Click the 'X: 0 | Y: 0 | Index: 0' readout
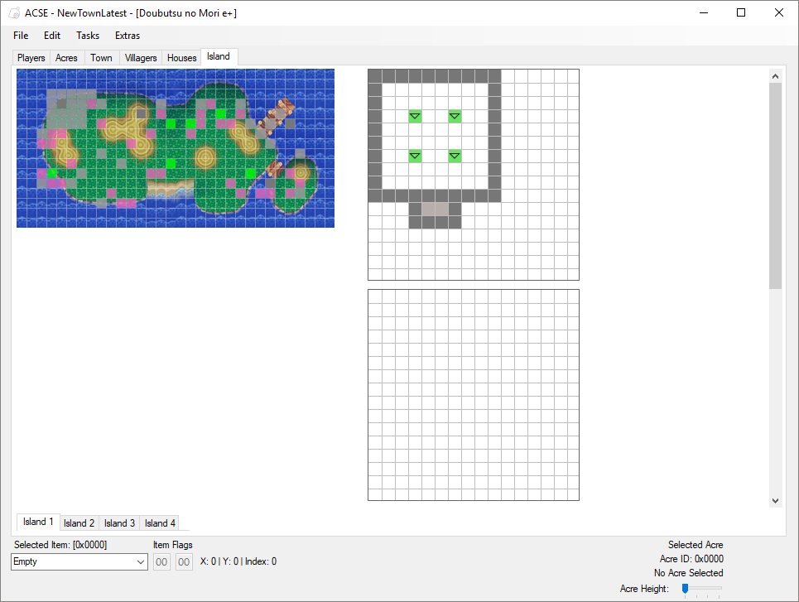 [x=238, y=561]
